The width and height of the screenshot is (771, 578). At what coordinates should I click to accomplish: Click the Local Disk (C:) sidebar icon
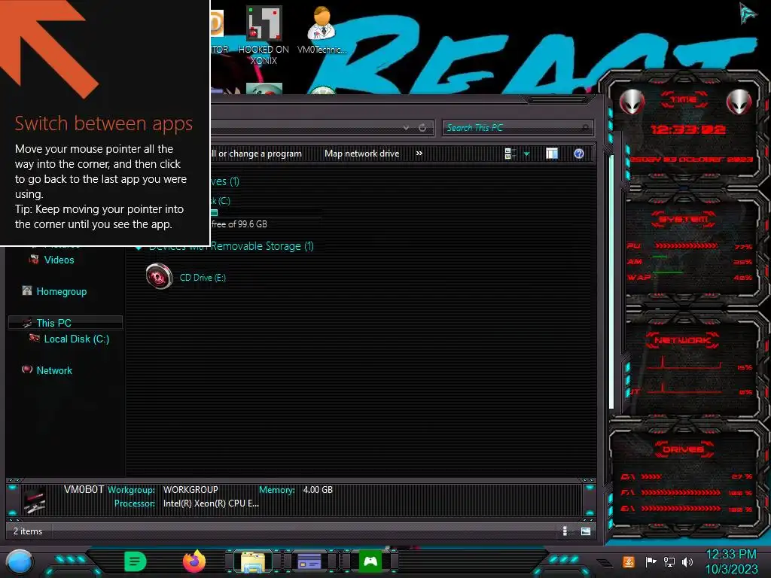click(x=35, y=338)
